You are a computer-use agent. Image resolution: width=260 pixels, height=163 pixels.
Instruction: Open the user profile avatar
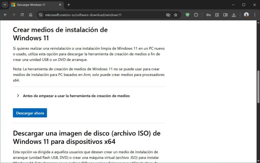coord(246,15)
